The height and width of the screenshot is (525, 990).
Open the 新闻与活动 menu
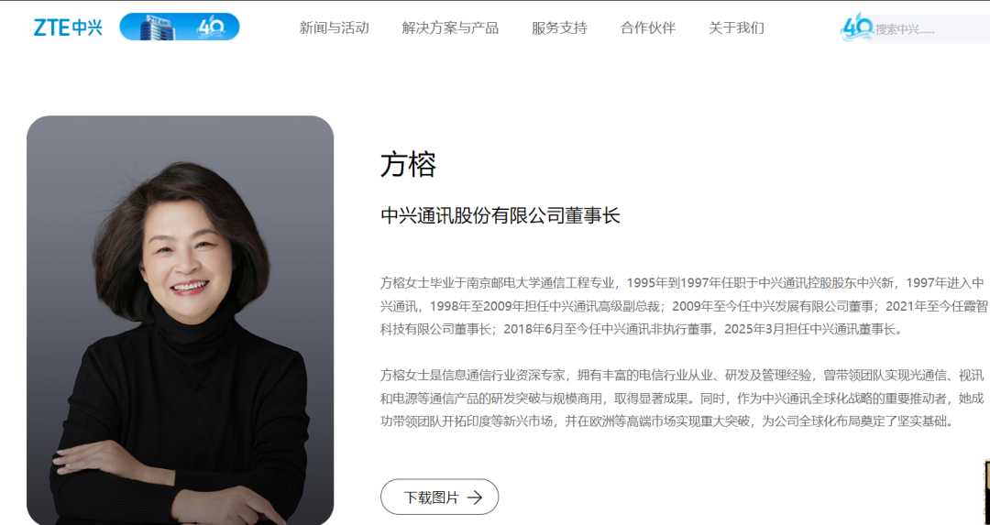pos(334,27)
